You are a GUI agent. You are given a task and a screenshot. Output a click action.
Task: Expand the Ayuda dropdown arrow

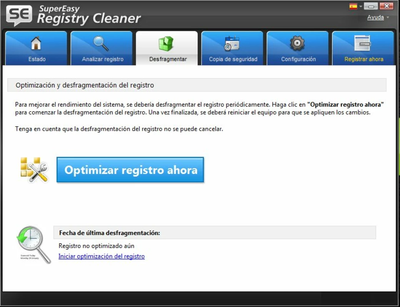point(388,17)
